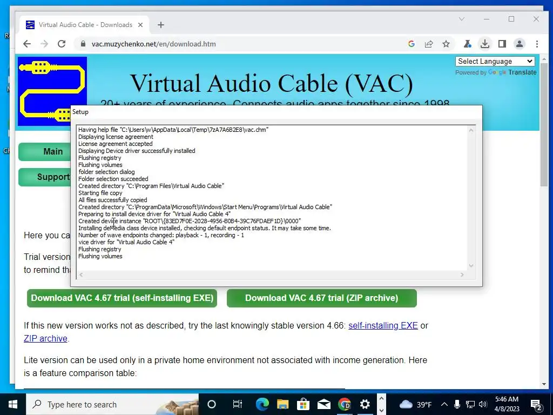Screen dimensions: 553x415
Task: Open the Google icon in the address bar
Action: (x=411, y=44)
